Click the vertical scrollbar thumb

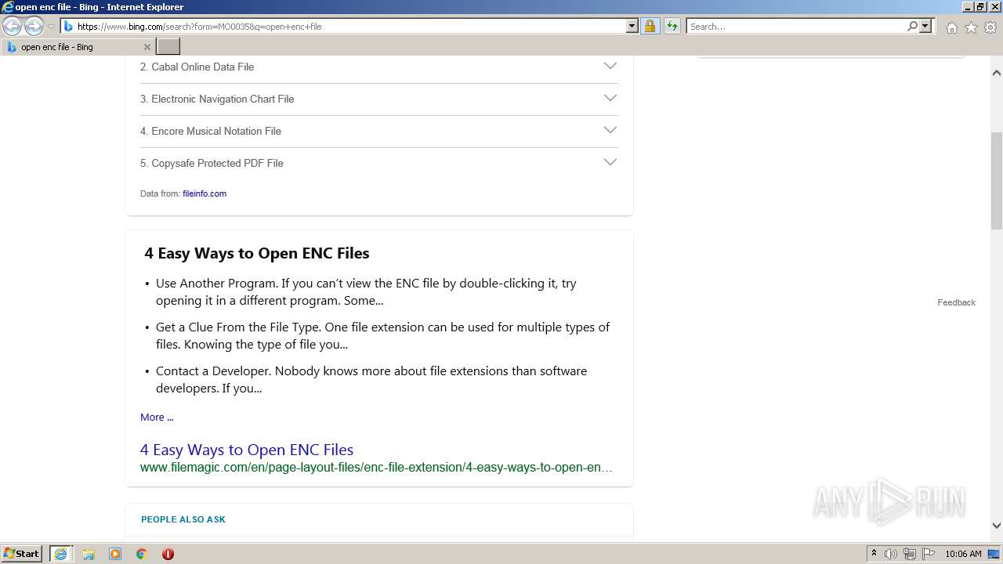pyautogui.click(x=997, y=180)
